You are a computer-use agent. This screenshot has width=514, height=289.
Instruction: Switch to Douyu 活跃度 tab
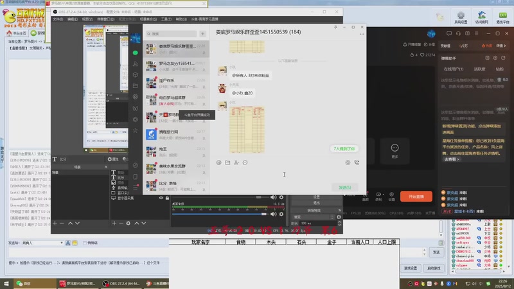(479, 69)
